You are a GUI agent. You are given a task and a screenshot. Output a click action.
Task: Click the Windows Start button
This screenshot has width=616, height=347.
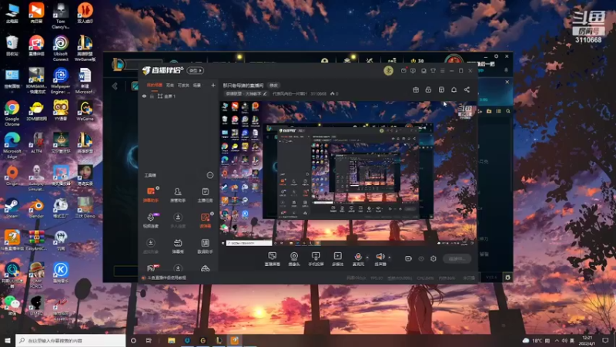click(8, 340)
